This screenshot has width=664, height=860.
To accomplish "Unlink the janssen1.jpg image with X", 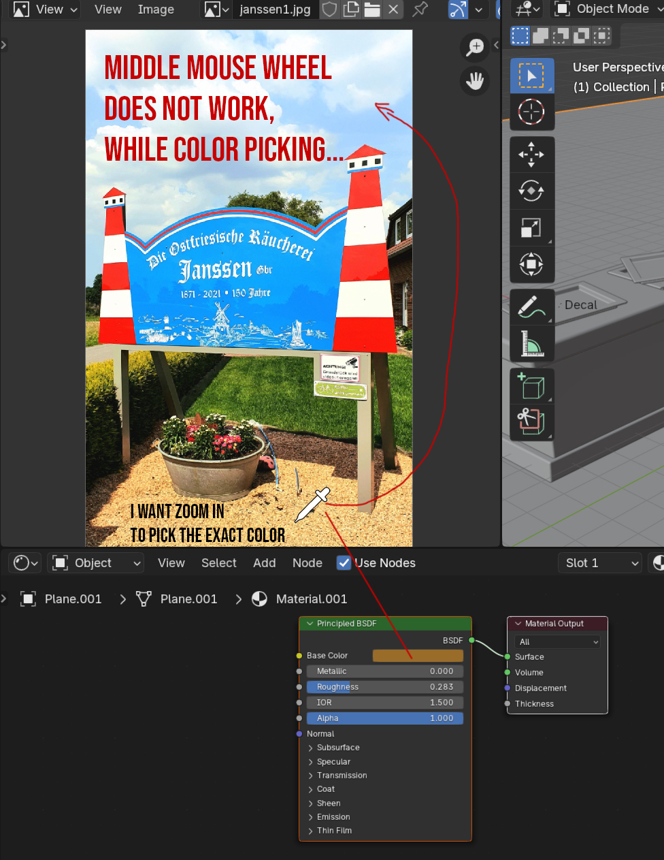I will point(393,10).
